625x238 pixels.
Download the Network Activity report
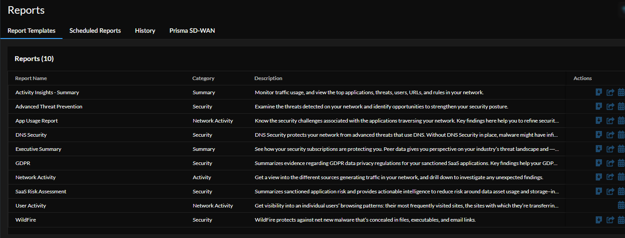(598, 177)
